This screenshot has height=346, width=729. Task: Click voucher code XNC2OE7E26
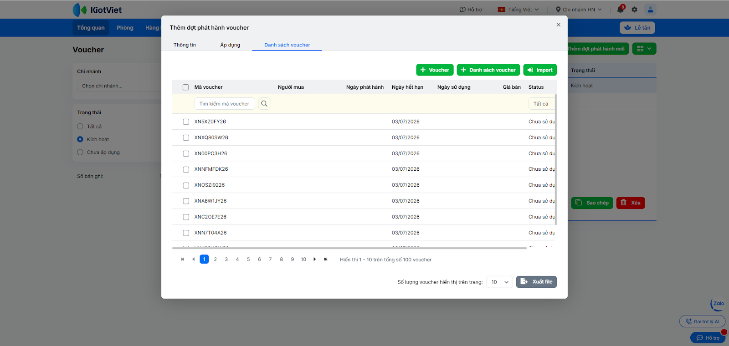210,217
